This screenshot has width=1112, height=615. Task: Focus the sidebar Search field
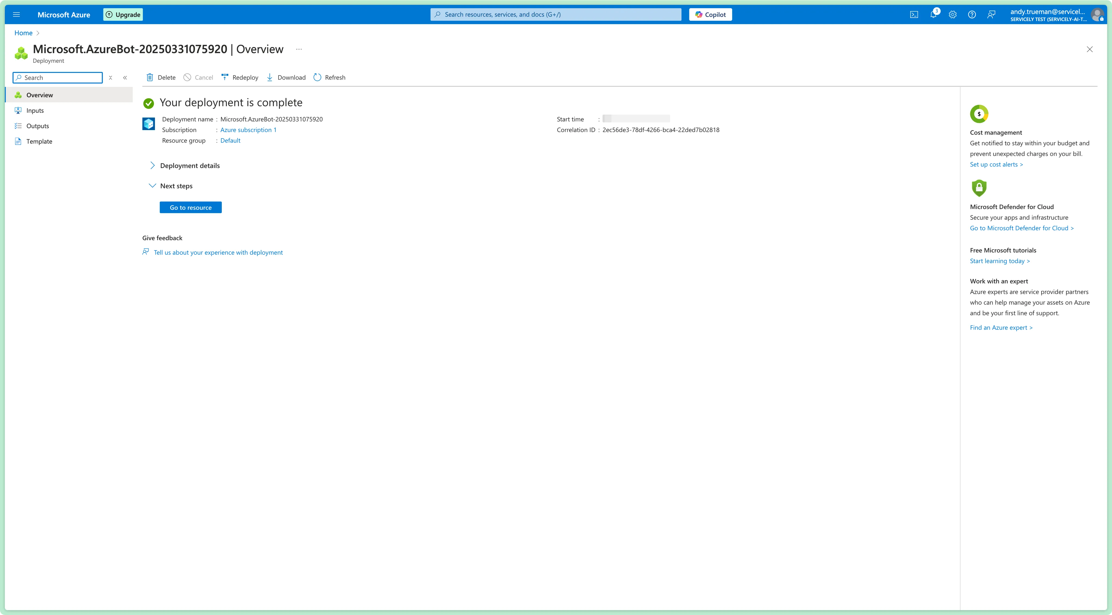(58, 78)
